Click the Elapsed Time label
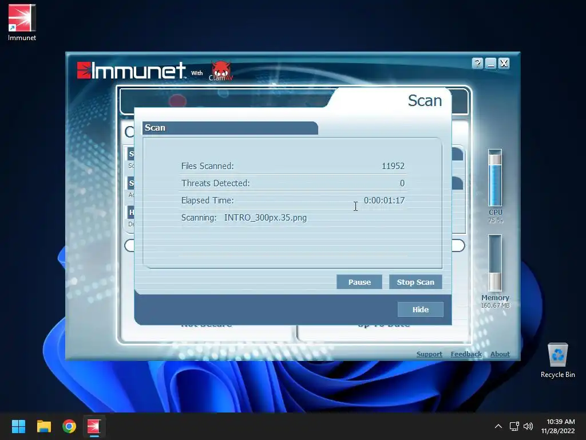This screenshot has height=440, width=586. pos(207,201)
